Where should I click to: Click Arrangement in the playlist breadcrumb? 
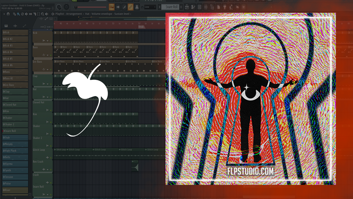click(74, 14)
